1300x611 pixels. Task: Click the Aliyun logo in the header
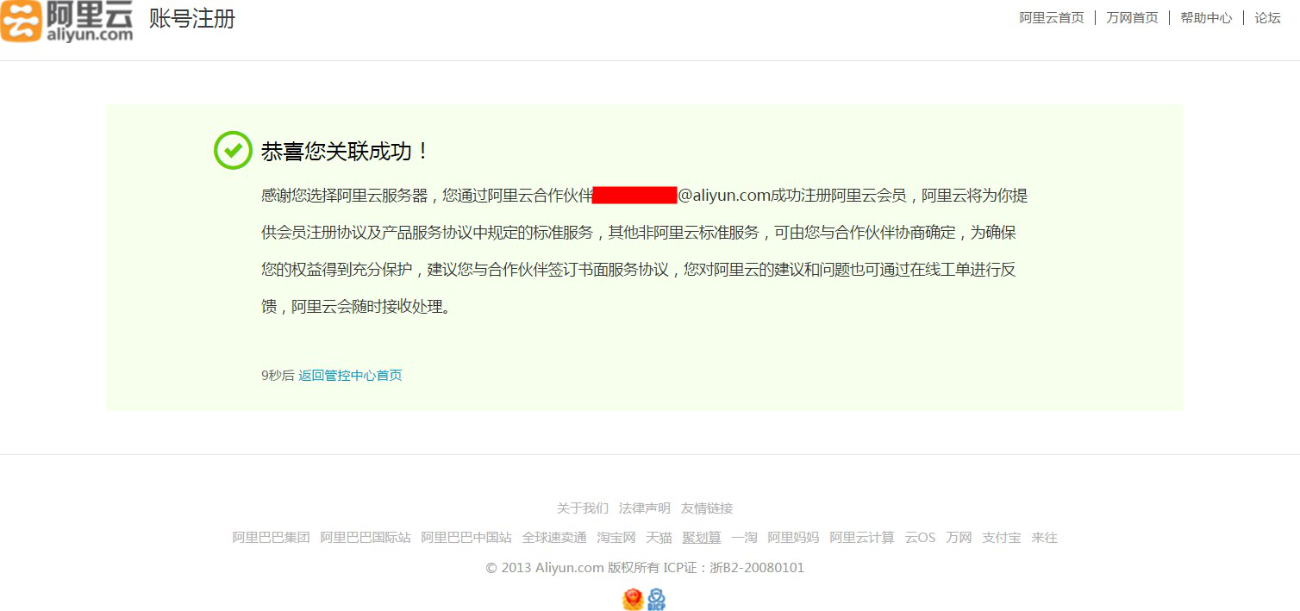click(66, 21)
